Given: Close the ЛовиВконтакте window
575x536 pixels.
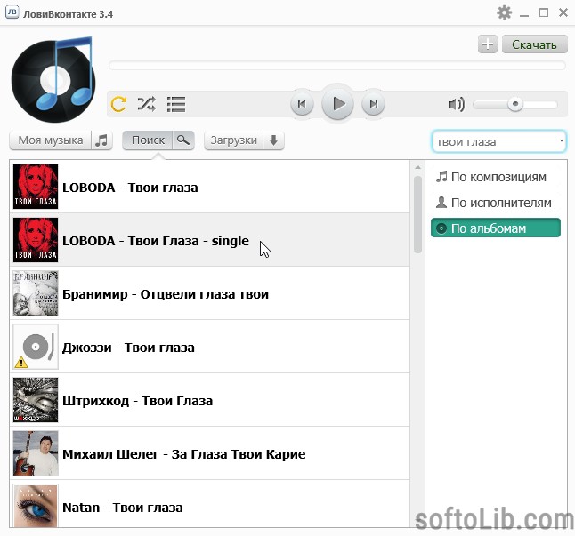Looking at the screenshot, I should [563, 12].
